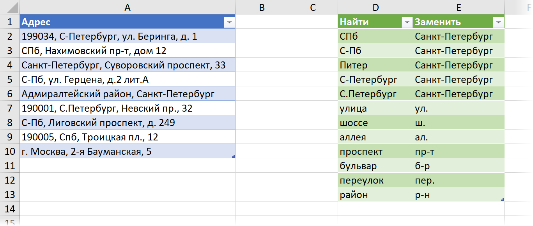Select column A header
Screen dimensions: 533x226
click(127, 7)
